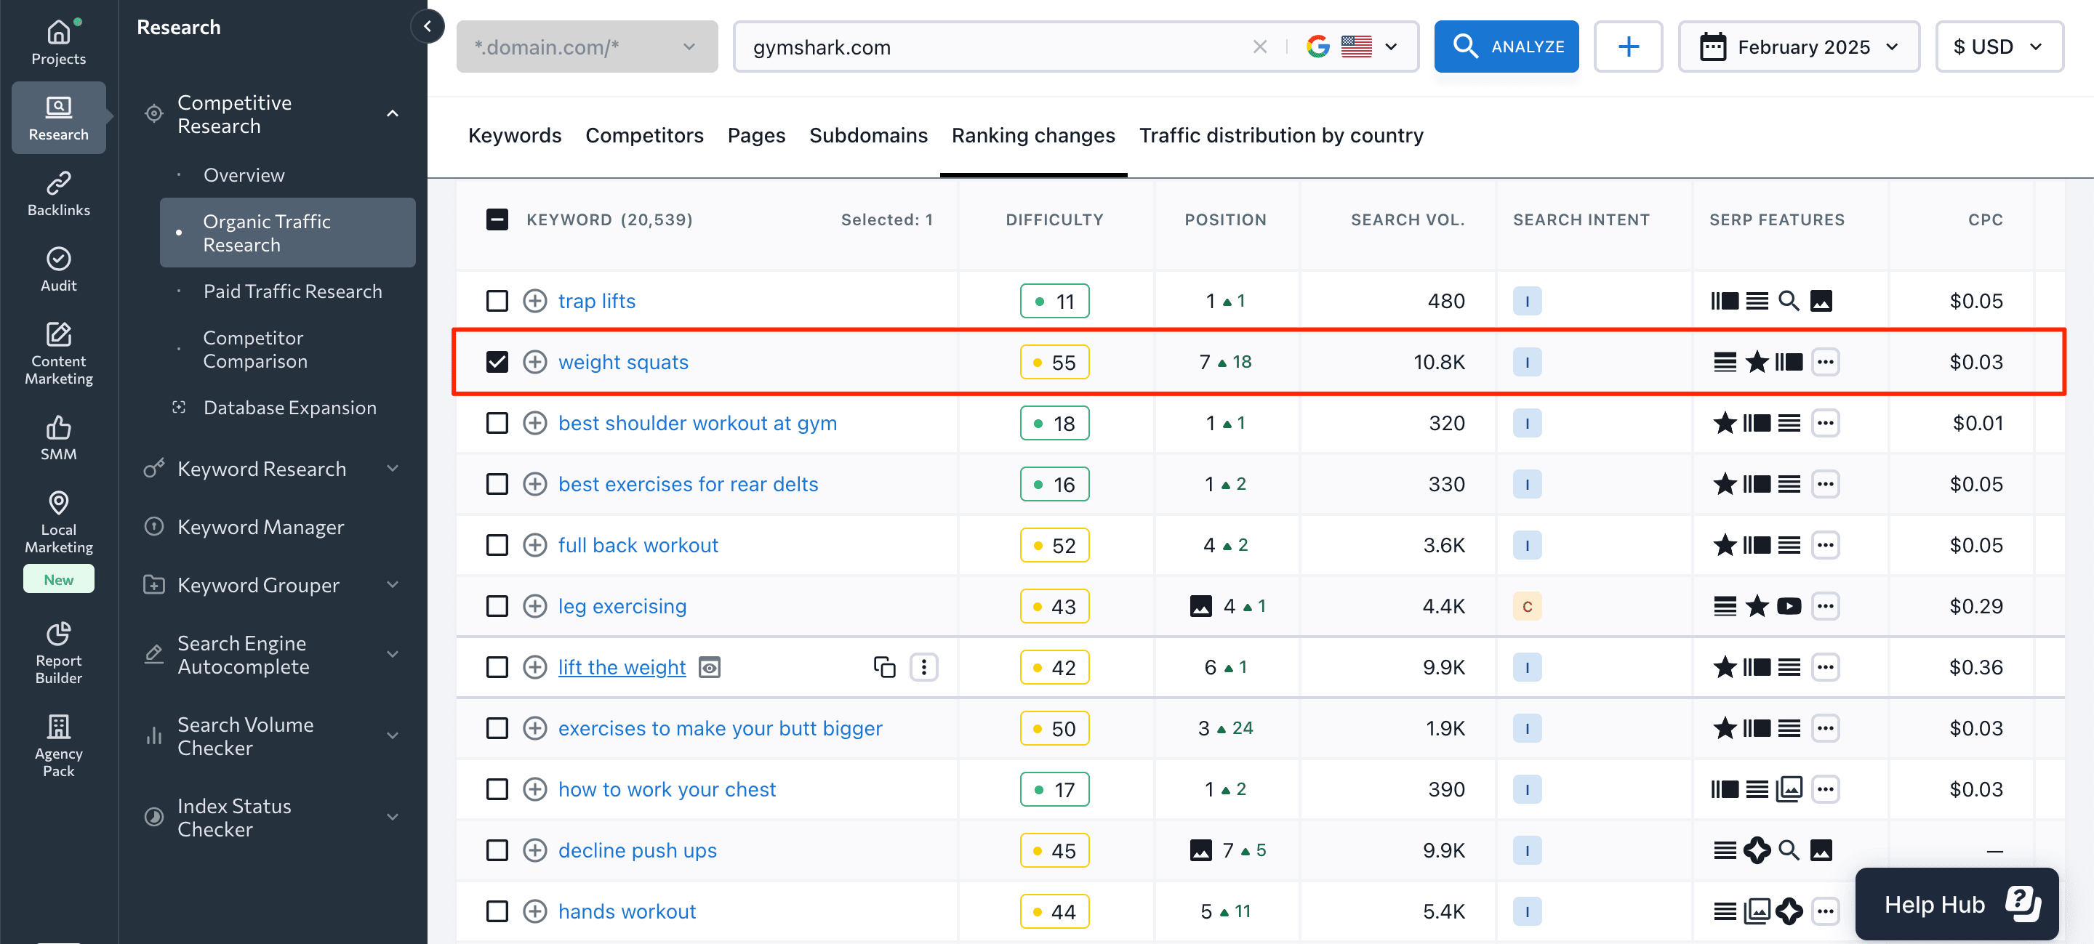Expand the Keyword Research section
Screen dimensions: 2094x944
(x=392, y=469)
